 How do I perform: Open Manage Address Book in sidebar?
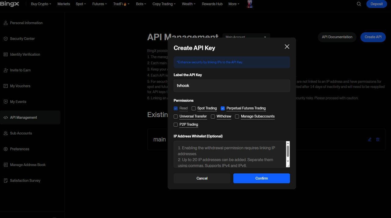point(28,165)
